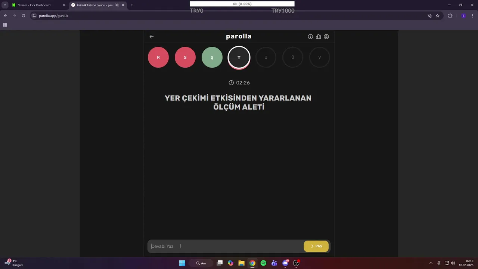Open the network tray icon

(447, 263)
